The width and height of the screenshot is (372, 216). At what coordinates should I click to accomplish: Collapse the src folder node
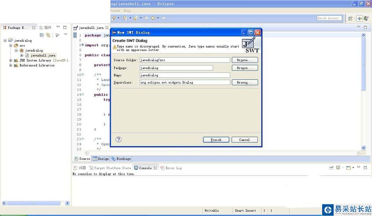10,45
